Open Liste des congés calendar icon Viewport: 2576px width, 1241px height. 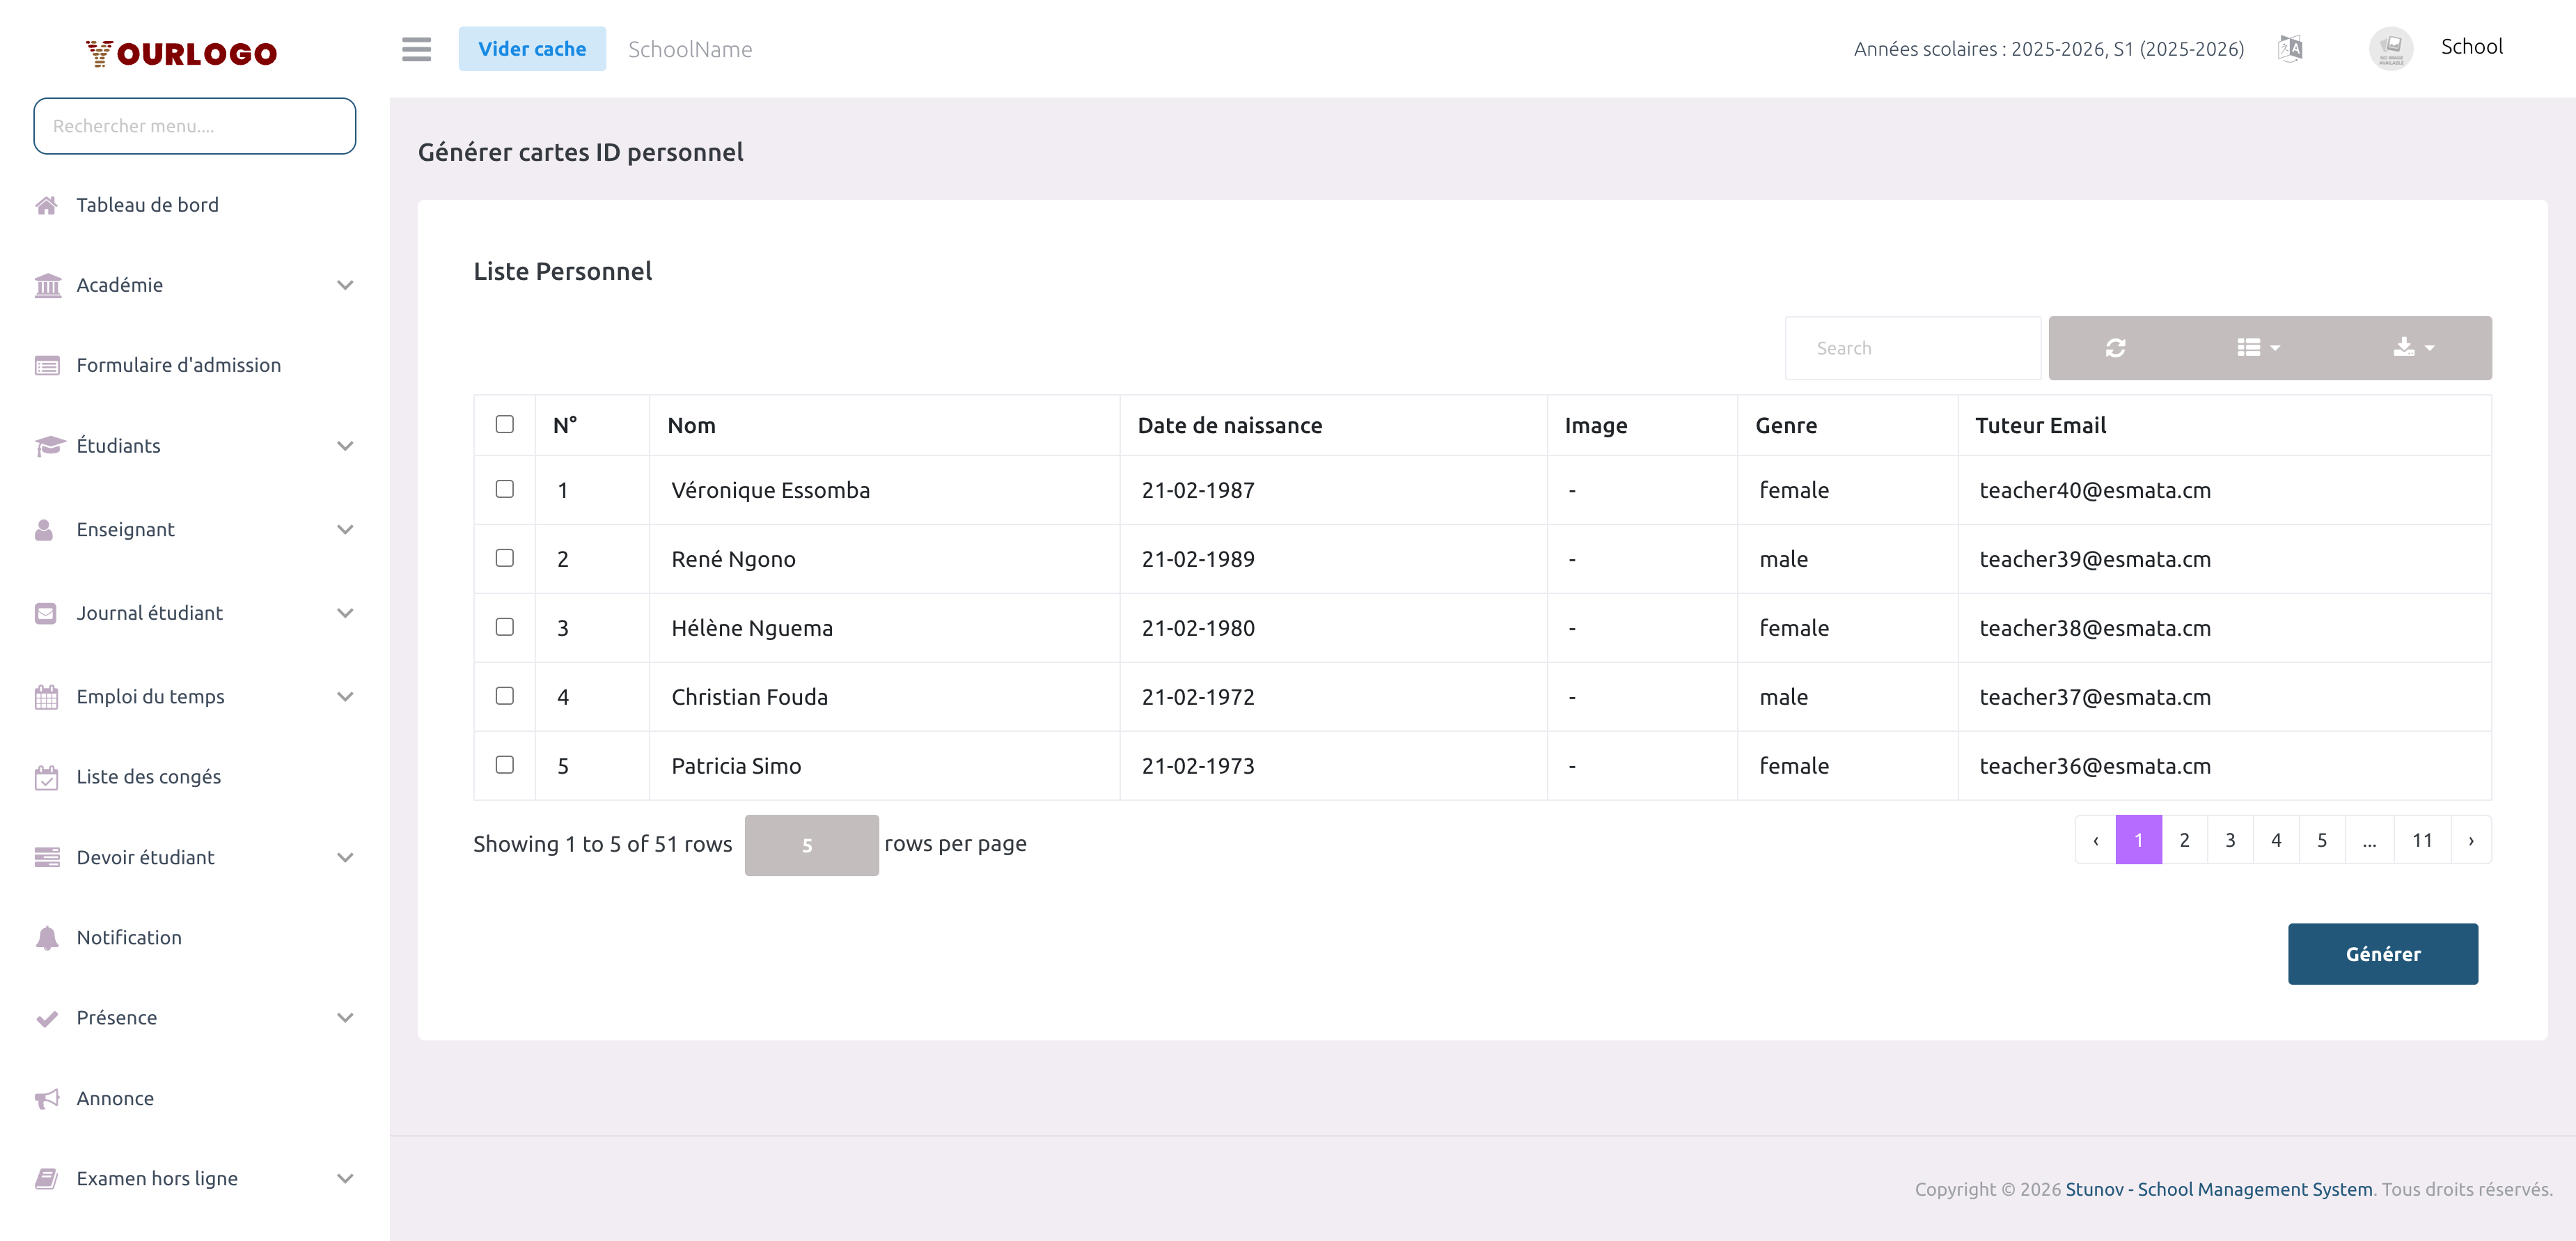[x=46, y=777]
